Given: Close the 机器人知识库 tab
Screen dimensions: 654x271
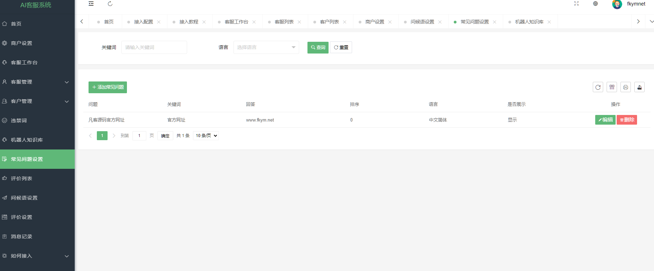Looking at the screenshot, I should [x=549, y=22].
